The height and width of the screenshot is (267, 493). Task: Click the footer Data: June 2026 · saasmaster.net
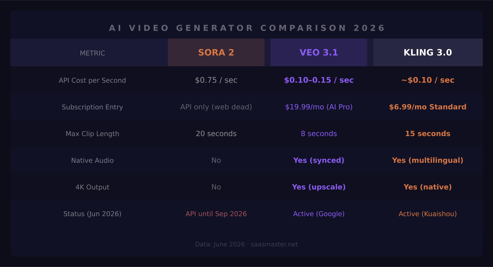click(x=246, y=245)
